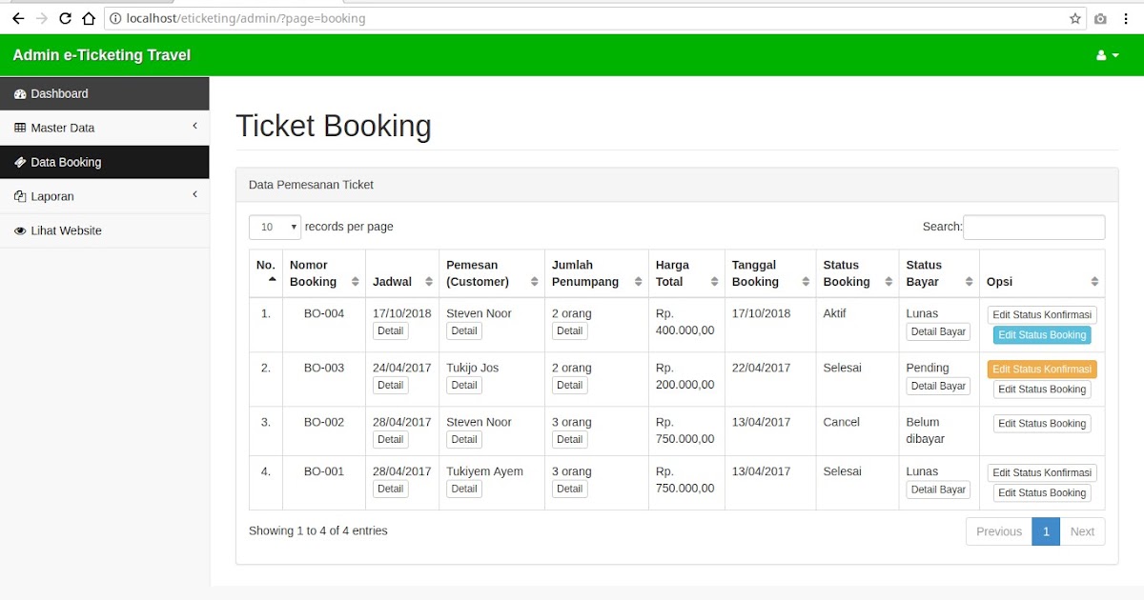Click the bookmark star in the address bar
This screenshot has width=1144, height=600.
1074,17
